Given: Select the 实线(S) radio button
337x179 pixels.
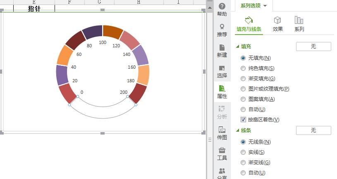Looking at the screenshot, I should coord(243,152).
